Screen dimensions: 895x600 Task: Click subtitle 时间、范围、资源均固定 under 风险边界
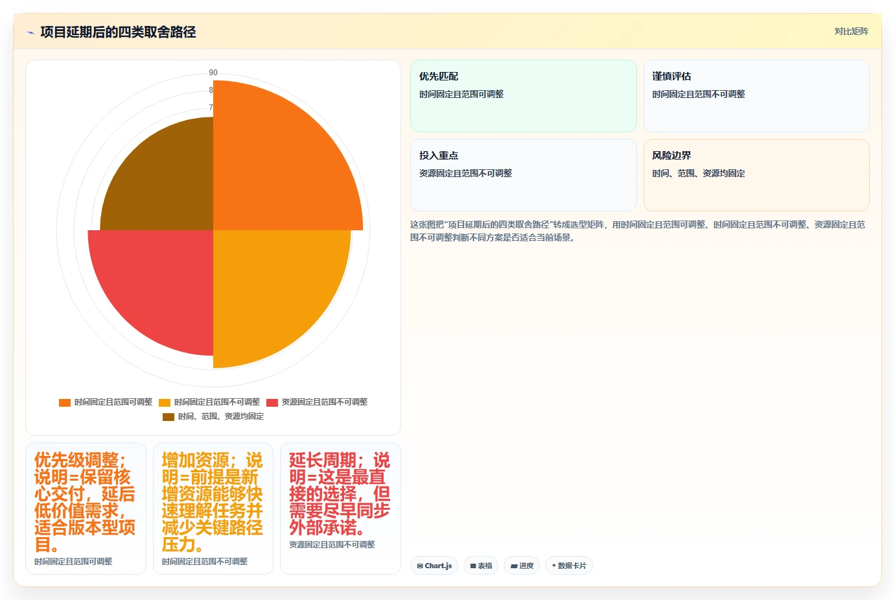[699, 173]
